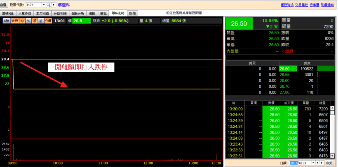Toggle the 均 average line button
The width and height of the screenshot is (338, 167).
point(22,21)
